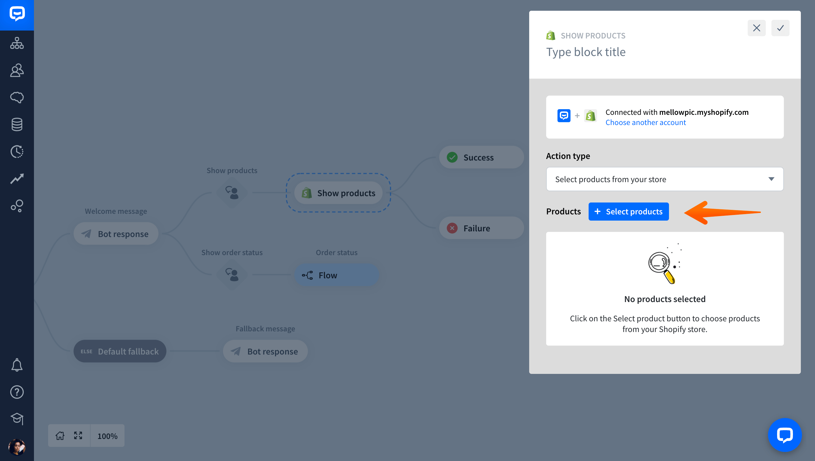Open the Stories flowchart sidebar icon
815x461 pixels.
coord(17,43)
